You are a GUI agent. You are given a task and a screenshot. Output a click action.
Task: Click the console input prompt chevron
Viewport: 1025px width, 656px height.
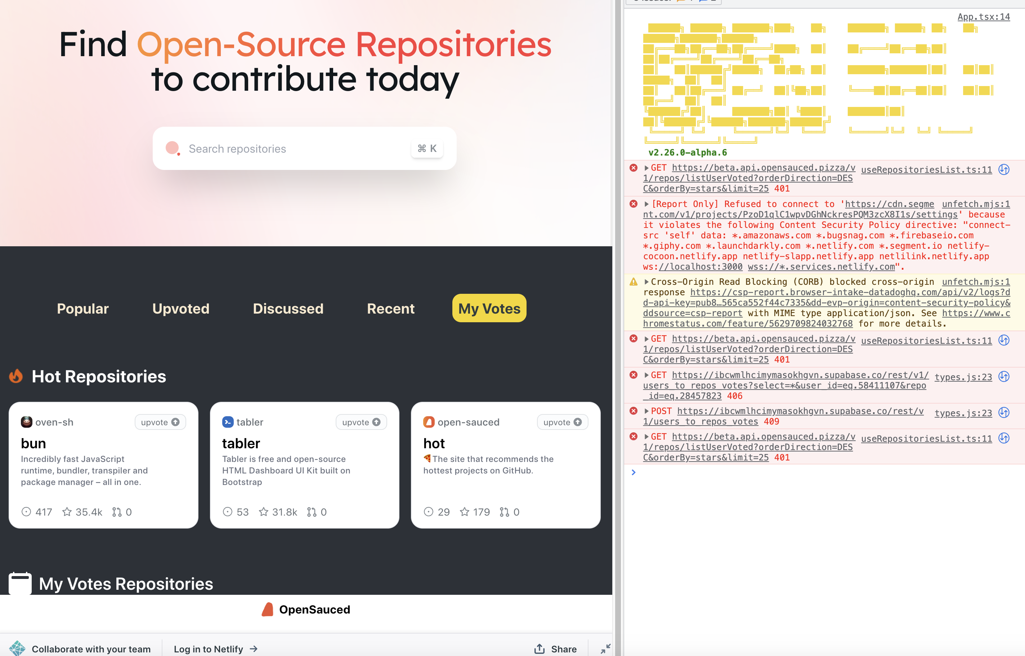coord(634,472)
